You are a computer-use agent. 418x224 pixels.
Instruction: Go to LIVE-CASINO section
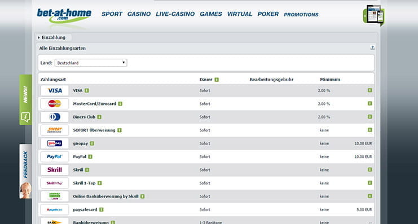pyautogui.click(x=175, y=14)
